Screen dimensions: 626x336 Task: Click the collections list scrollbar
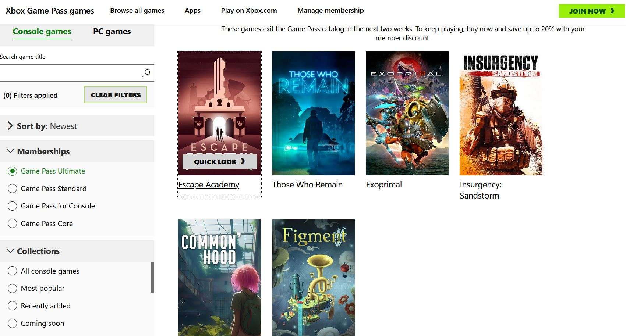click(x=152, y=278)
